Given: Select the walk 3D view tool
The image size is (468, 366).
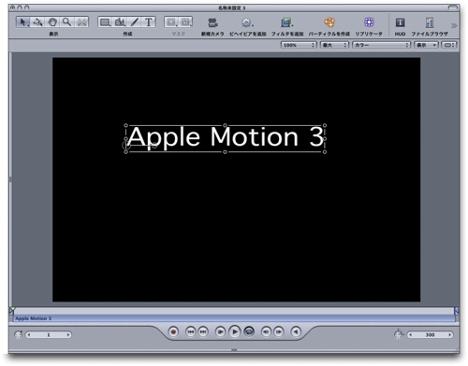Looking at the screenshot, I should (81, 22).
